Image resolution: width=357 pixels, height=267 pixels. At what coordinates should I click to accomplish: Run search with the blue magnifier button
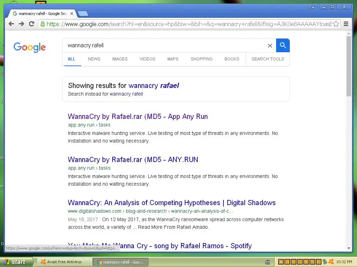(283, 46)
